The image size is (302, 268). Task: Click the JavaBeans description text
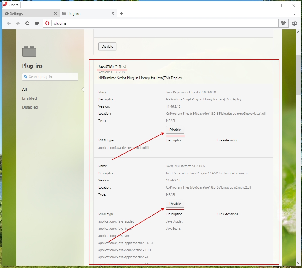(174, 229)
